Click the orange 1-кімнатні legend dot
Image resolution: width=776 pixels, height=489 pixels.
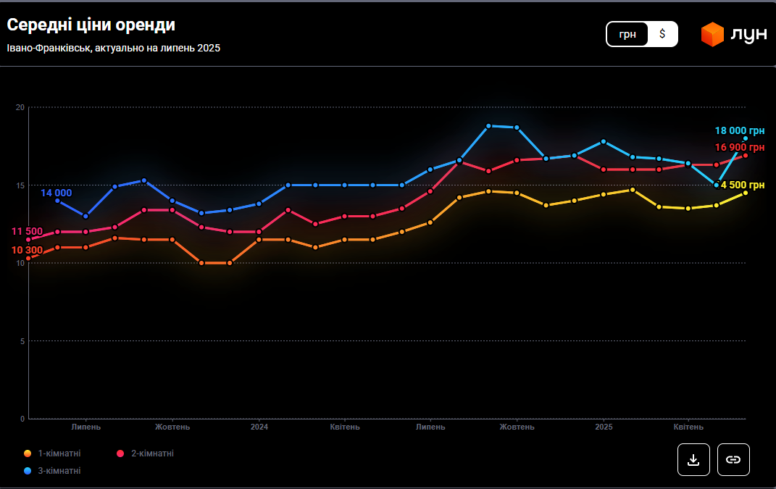[28, 454]
